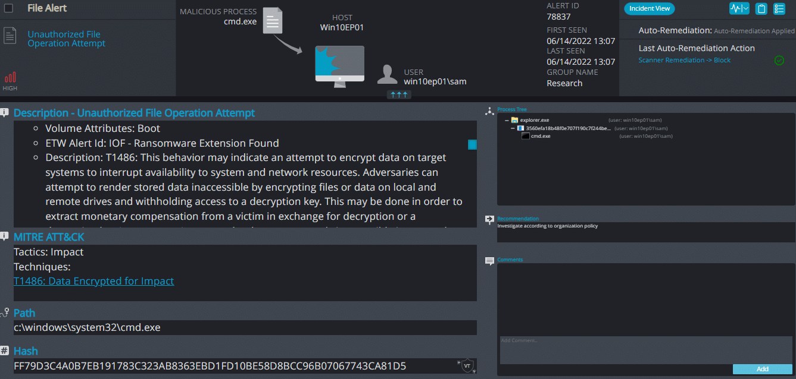Click the malicious process name cmd.exe
Viewport: 796px width, 379px height.
pyautogui.click(x=240, y=22)
